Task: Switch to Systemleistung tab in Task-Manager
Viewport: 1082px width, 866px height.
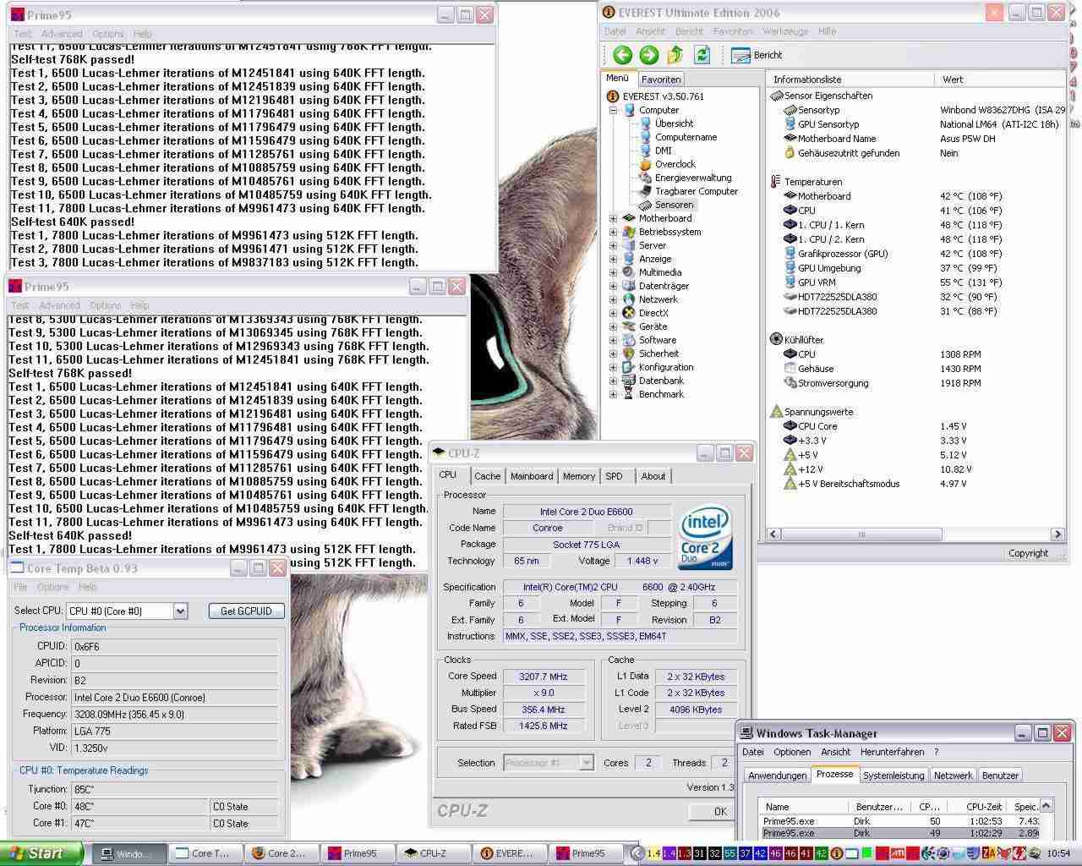Action: tap(893, 776)
